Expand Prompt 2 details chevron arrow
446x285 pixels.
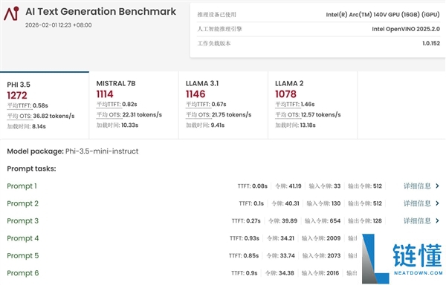(x=438, y=203)
